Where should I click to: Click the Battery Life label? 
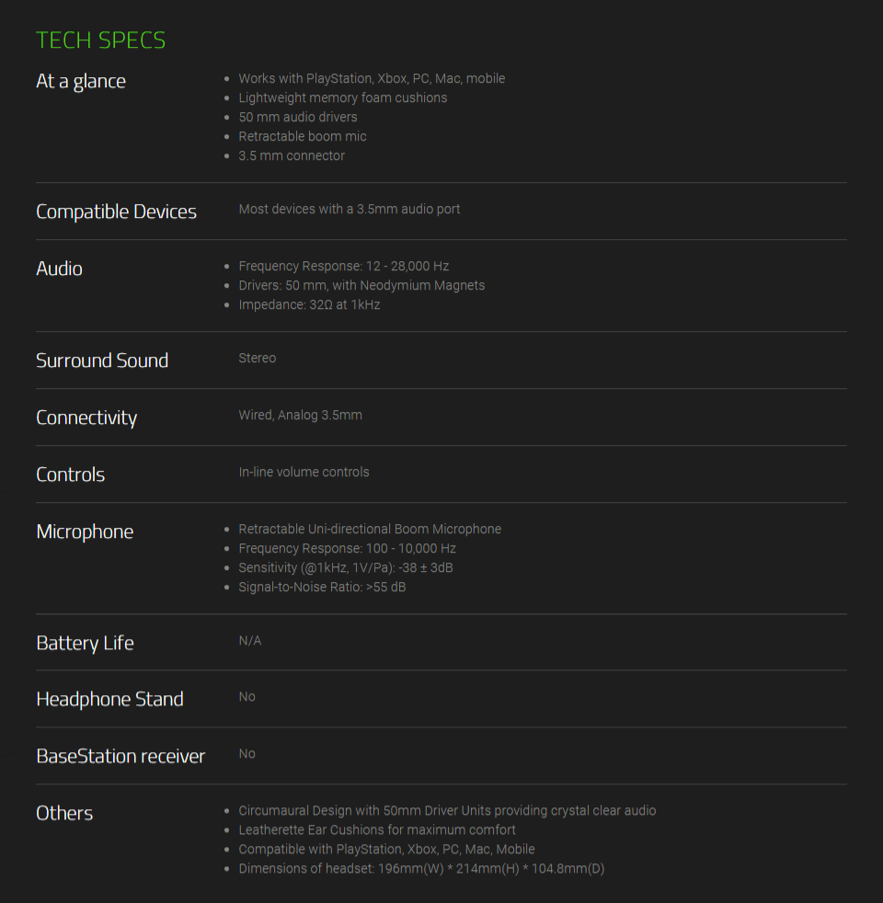coord(85,643)
